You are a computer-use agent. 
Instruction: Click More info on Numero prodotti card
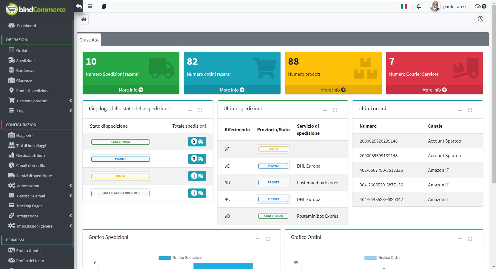pos(333,90)
